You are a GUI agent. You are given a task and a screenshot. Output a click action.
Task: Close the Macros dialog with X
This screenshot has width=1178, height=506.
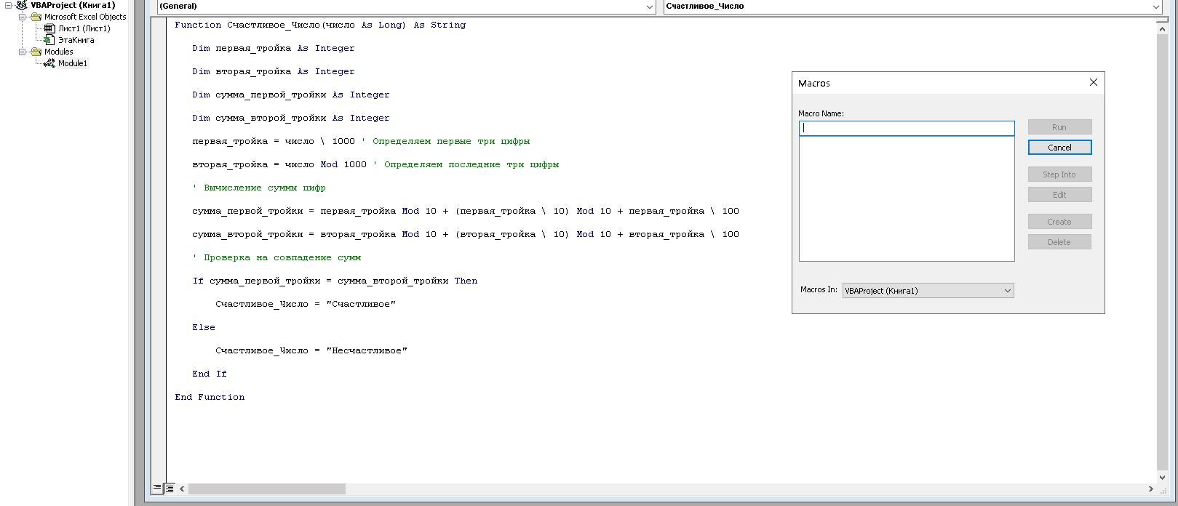tap(1093, 83)
